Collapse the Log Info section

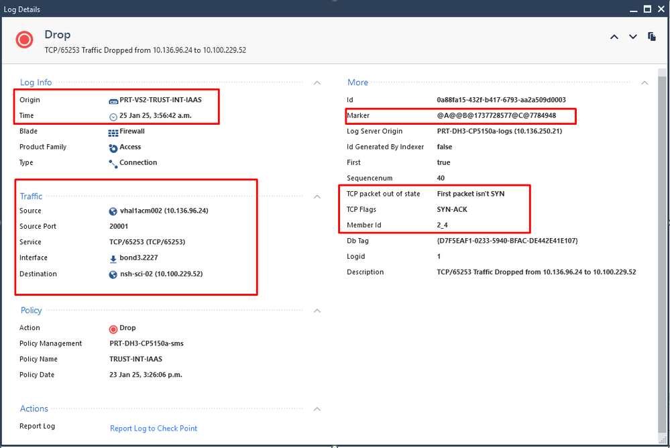coord(317,82)
